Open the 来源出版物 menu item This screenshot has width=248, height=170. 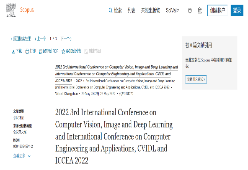pyautogui.click(x=150, y=10)
